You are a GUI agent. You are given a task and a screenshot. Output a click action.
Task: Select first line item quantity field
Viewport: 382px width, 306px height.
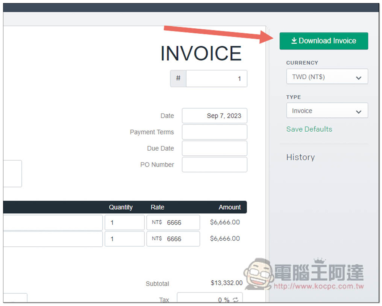(125, 223)
